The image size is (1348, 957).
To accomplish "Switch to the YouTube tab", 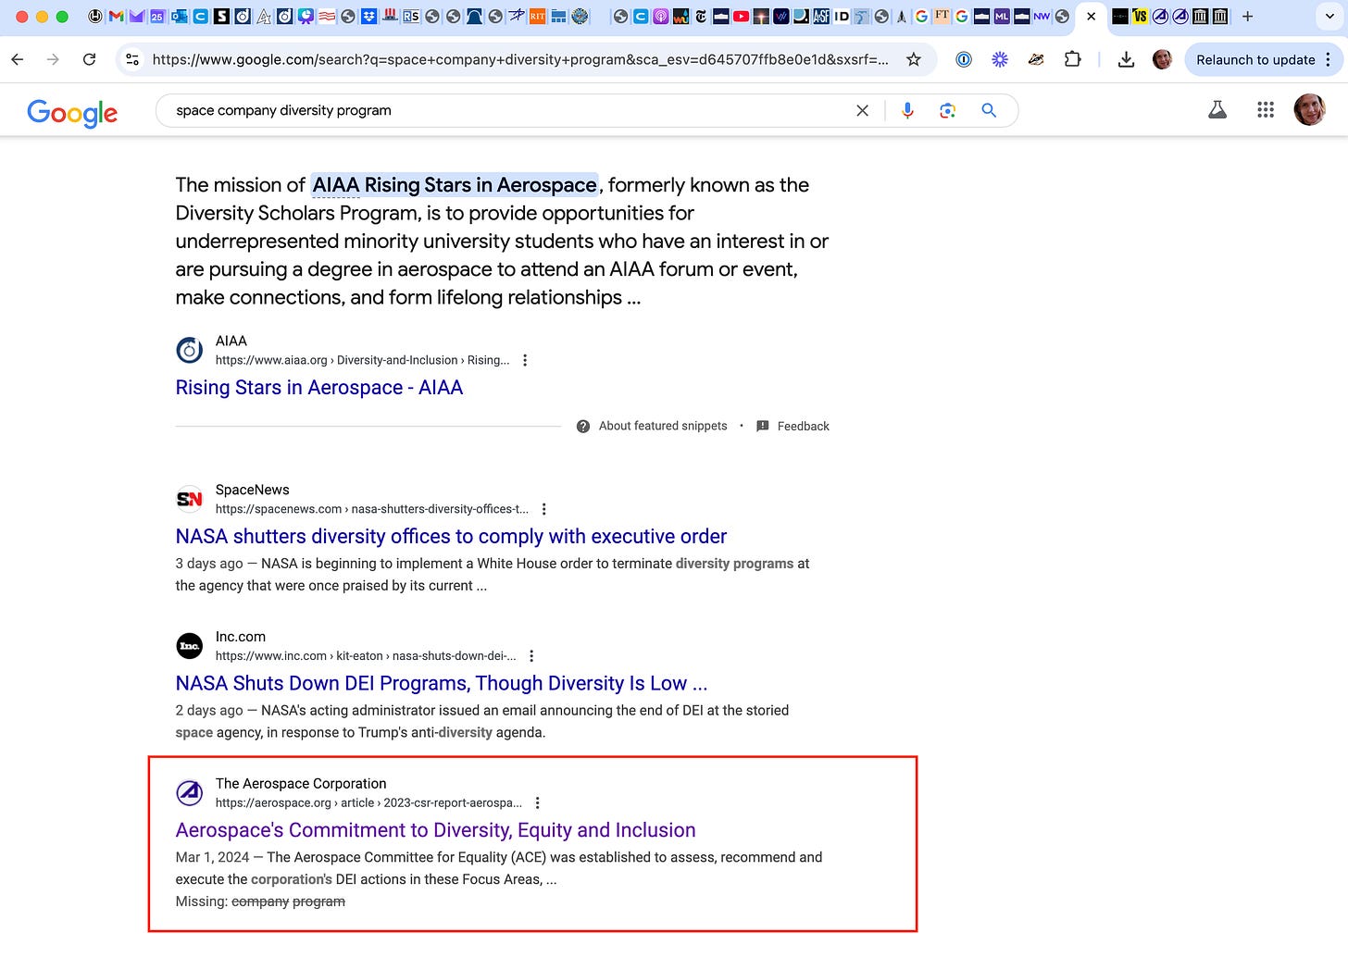I will 741,16.
